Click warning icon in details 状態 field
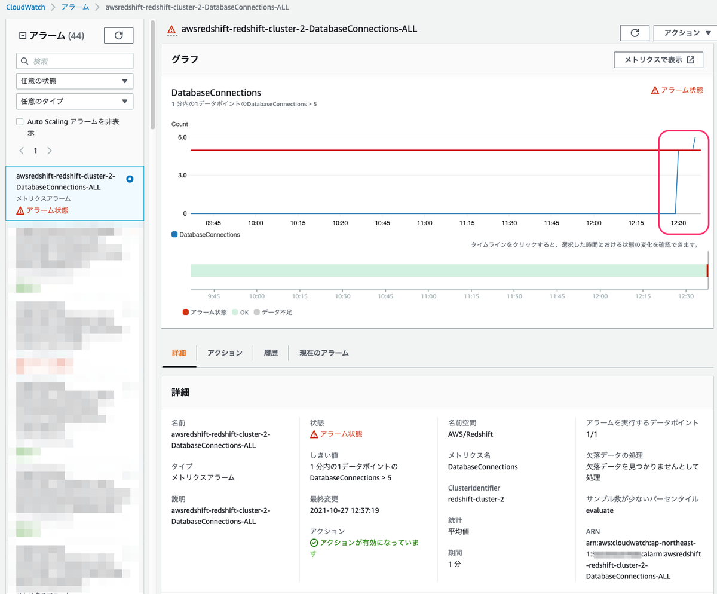The image size is (717, 594). point(314,434)
